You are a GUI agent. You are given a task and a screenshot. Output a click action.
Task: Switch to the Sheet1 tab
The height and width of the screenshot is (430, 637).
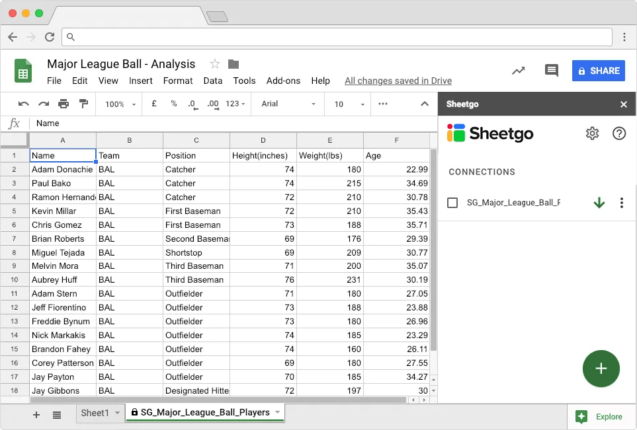click(x=96, y=412)
